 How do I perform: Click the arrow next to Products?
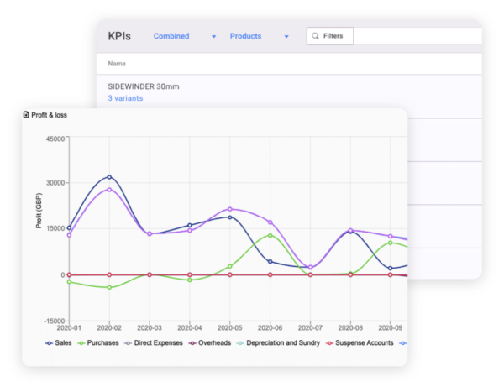(287, 37)
